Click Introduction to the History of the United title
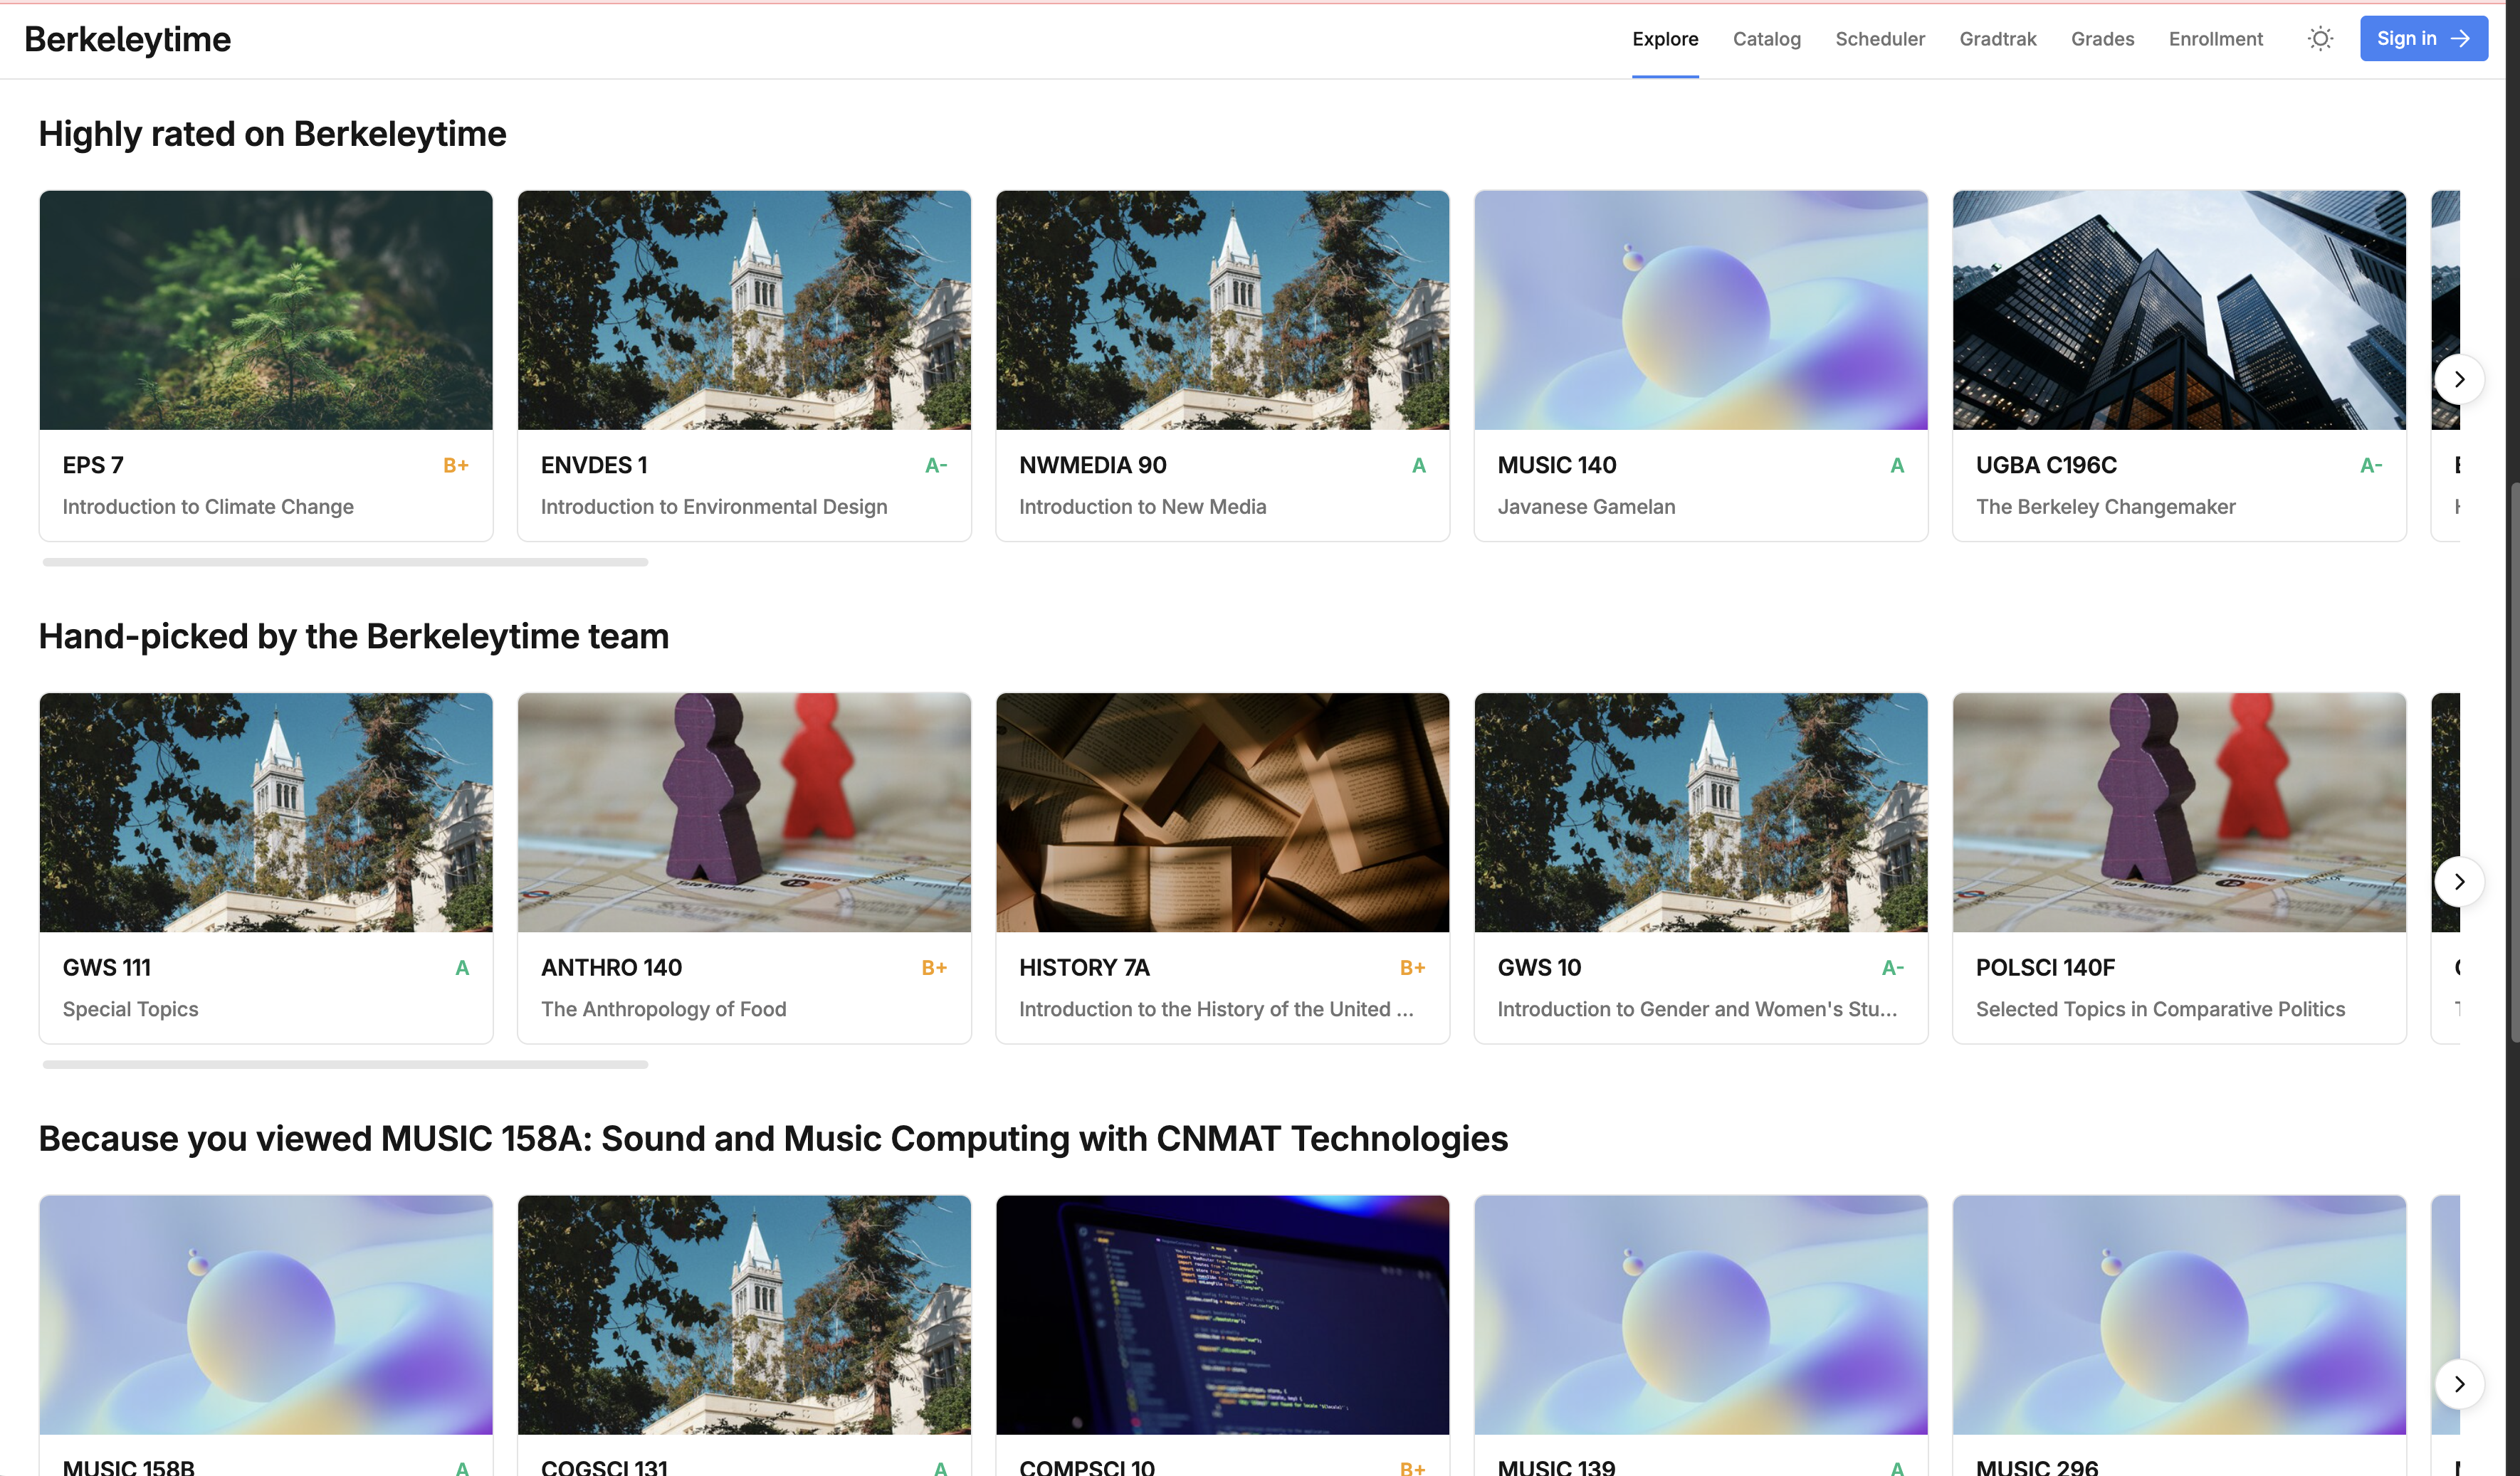Image resolution: width=2520 pixels, height=1476 pixels. 1216,1009
